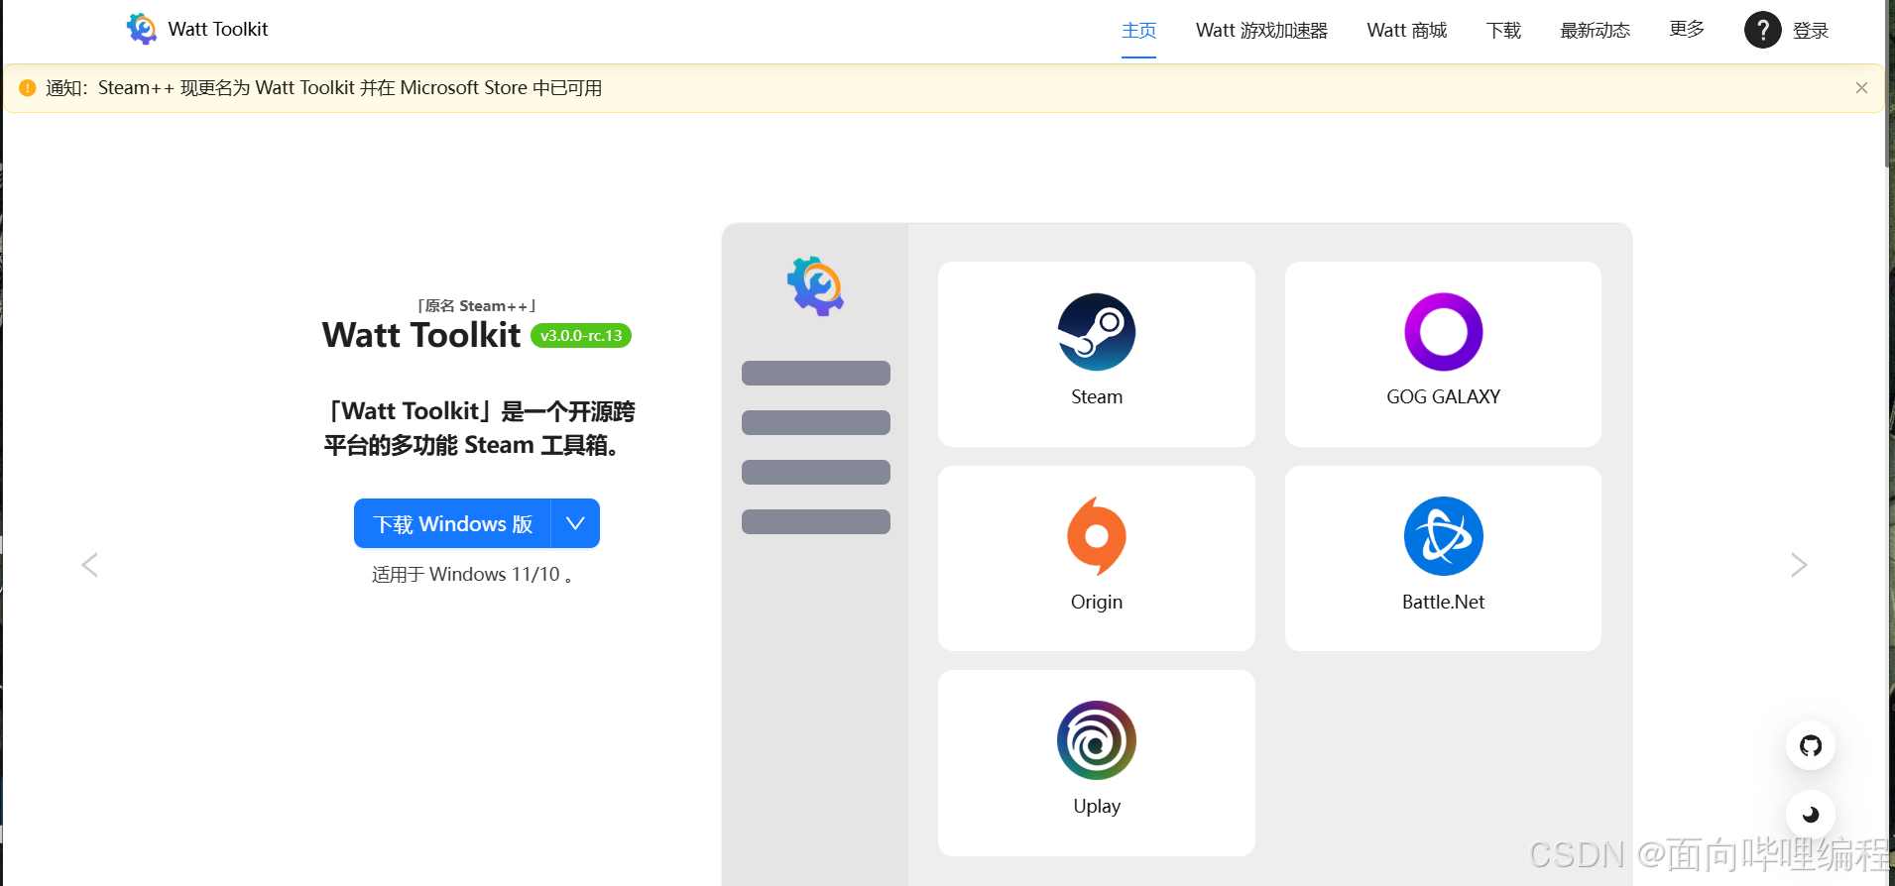Click the Uplay swirl icon
Viewport: 1895px width, 886px height.
1097,740
